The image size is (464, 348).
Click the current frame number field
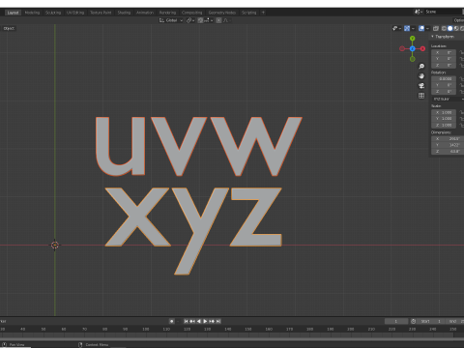point(396,321)
